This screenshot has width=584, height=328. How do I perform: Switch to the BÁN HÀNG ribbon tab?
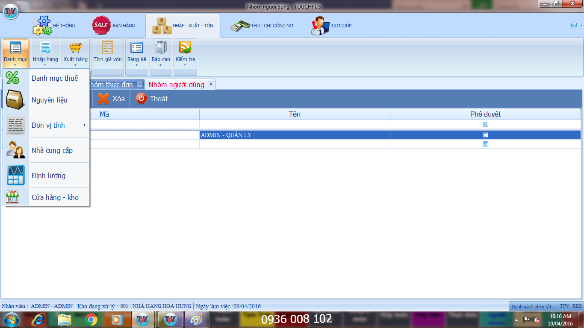(x=114, y=25)
